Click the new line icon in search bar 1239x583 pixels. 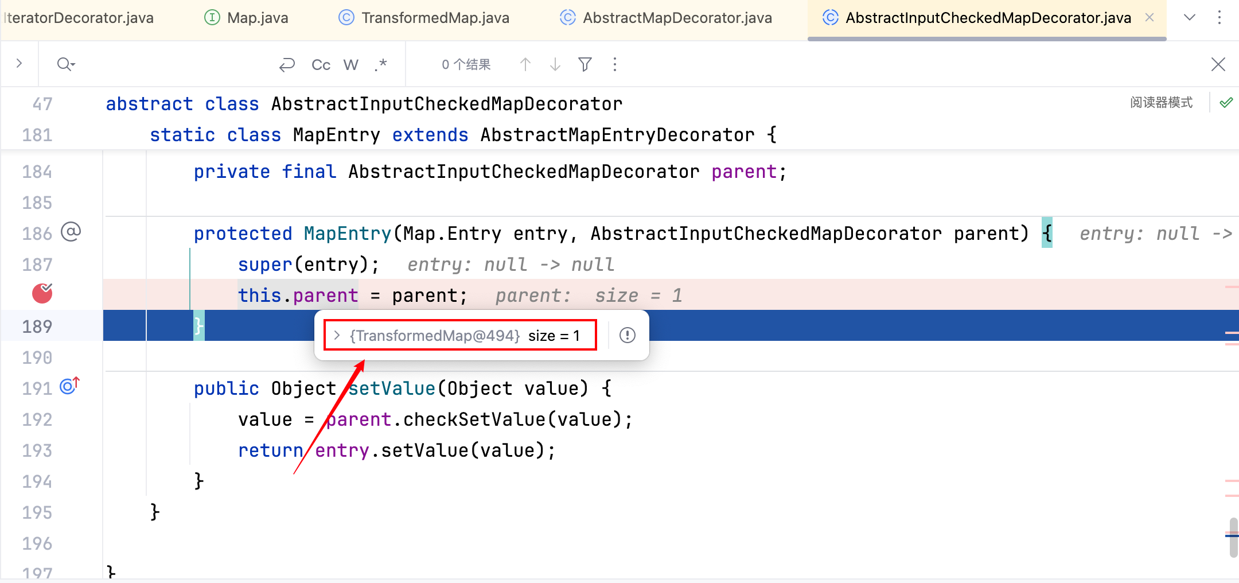tap(287, 65)
